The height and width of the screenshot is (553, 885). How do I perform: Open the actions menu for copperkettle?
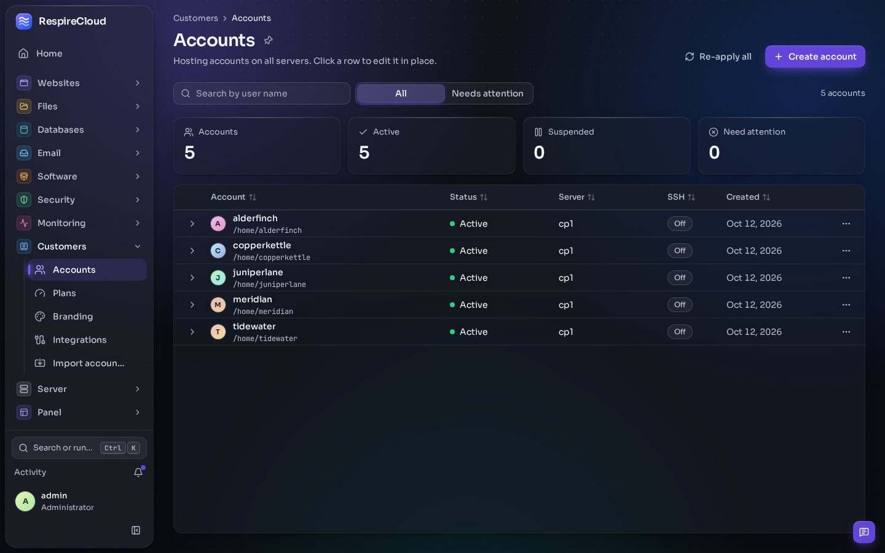point(846,251)
